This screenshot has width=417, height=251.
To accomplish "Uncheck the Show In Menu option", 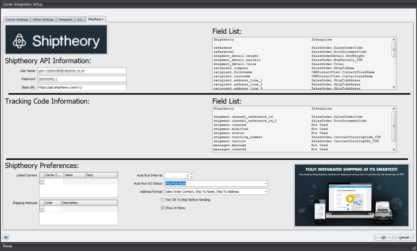I will pyautogui.click(x=162, y=208).
